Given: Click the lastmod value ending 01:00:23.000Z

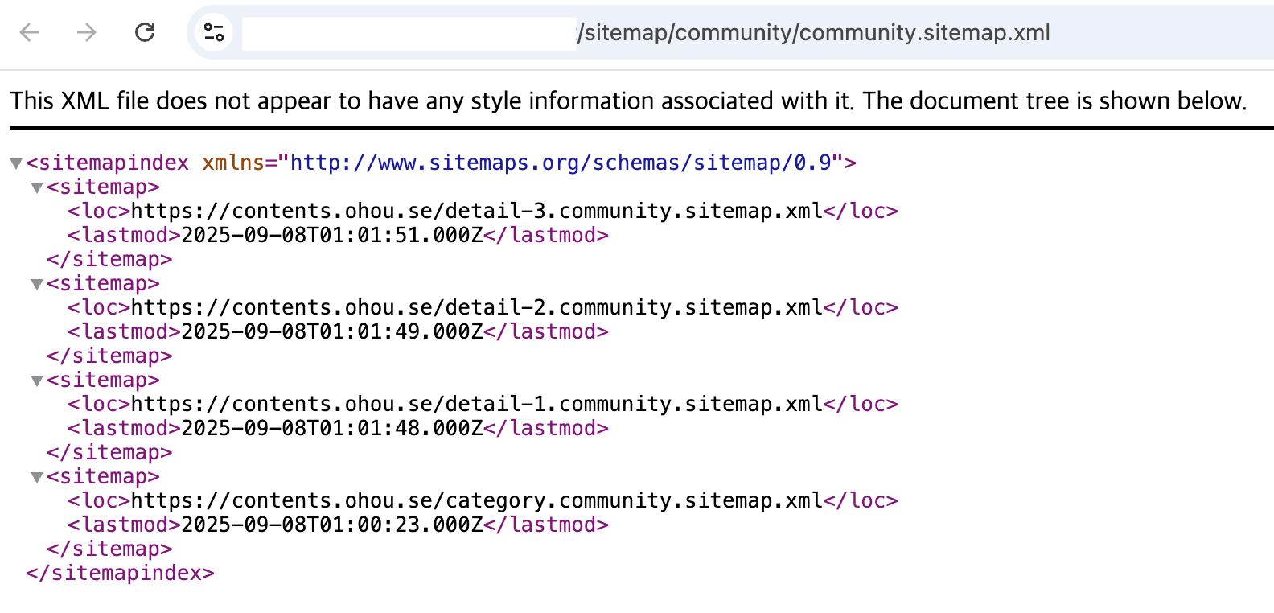Looking at the screenshot, I should [x=331, y=525].
